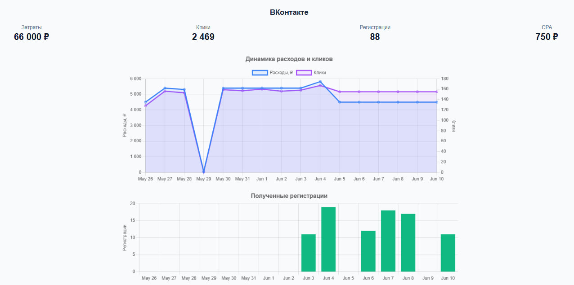Click the Регистрации total 88
574x285 pixels.
[x=375, y=37]
